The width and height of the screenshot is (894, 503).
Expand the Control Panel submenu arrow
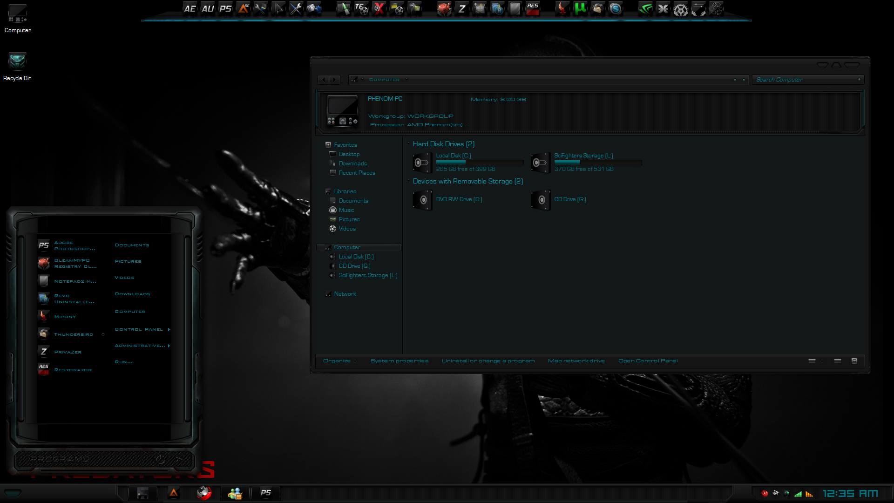pyautogui.click(x=169, y=329)
